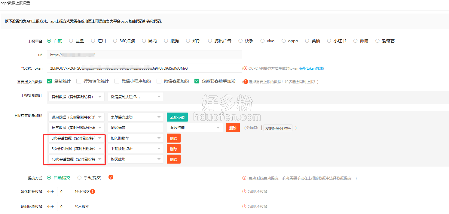Select 手动提交 submission mode

click(x=80, y=178)
